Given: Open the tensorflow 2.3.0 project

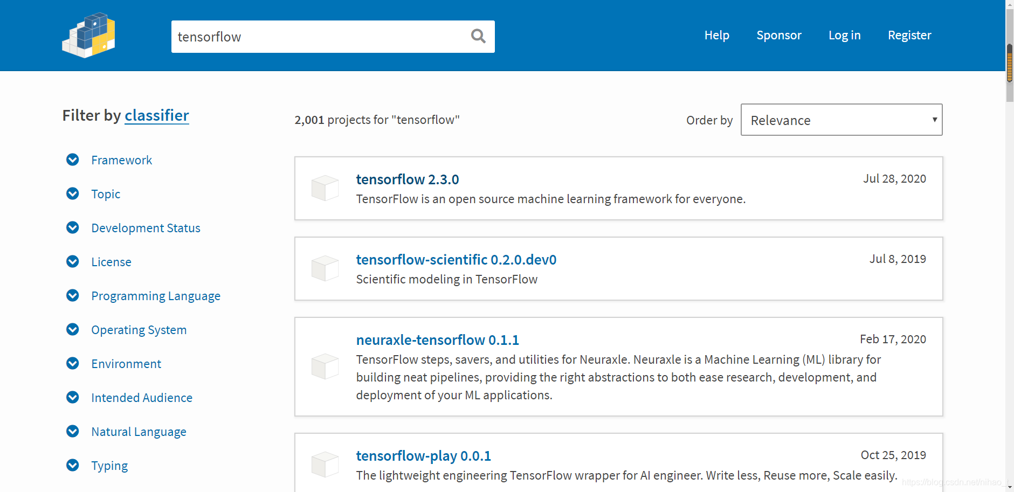Looking at the screenshot, I should coord(408,179).
